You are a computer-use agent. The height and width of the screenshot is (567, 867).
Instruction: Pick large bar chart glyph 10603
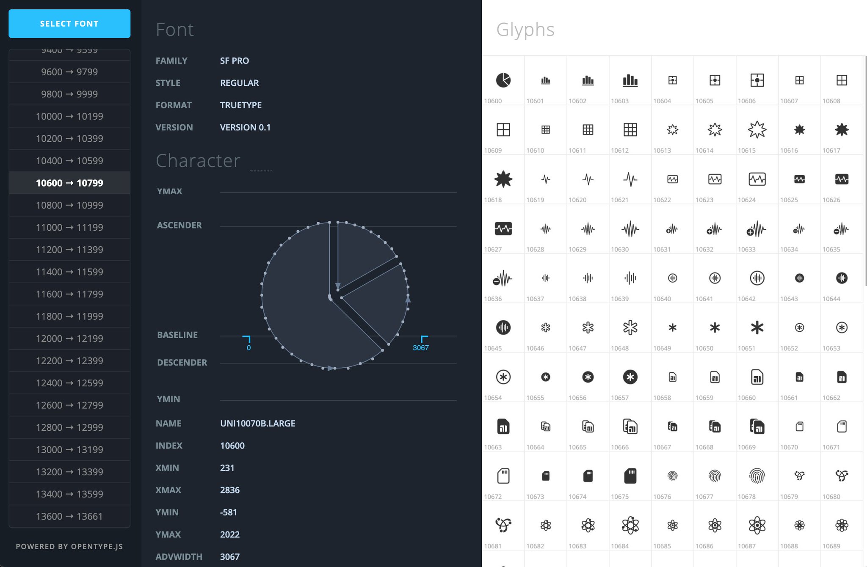point(630,80)
